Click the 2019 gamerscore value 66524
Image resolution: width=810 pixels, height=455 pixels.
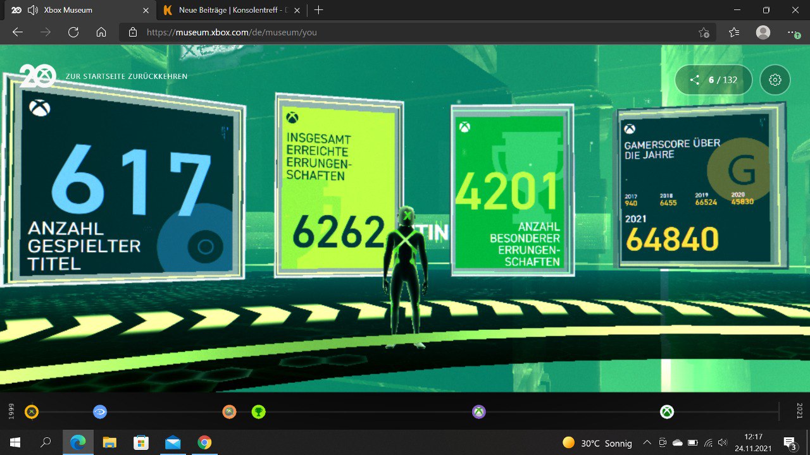click(706, 203)
